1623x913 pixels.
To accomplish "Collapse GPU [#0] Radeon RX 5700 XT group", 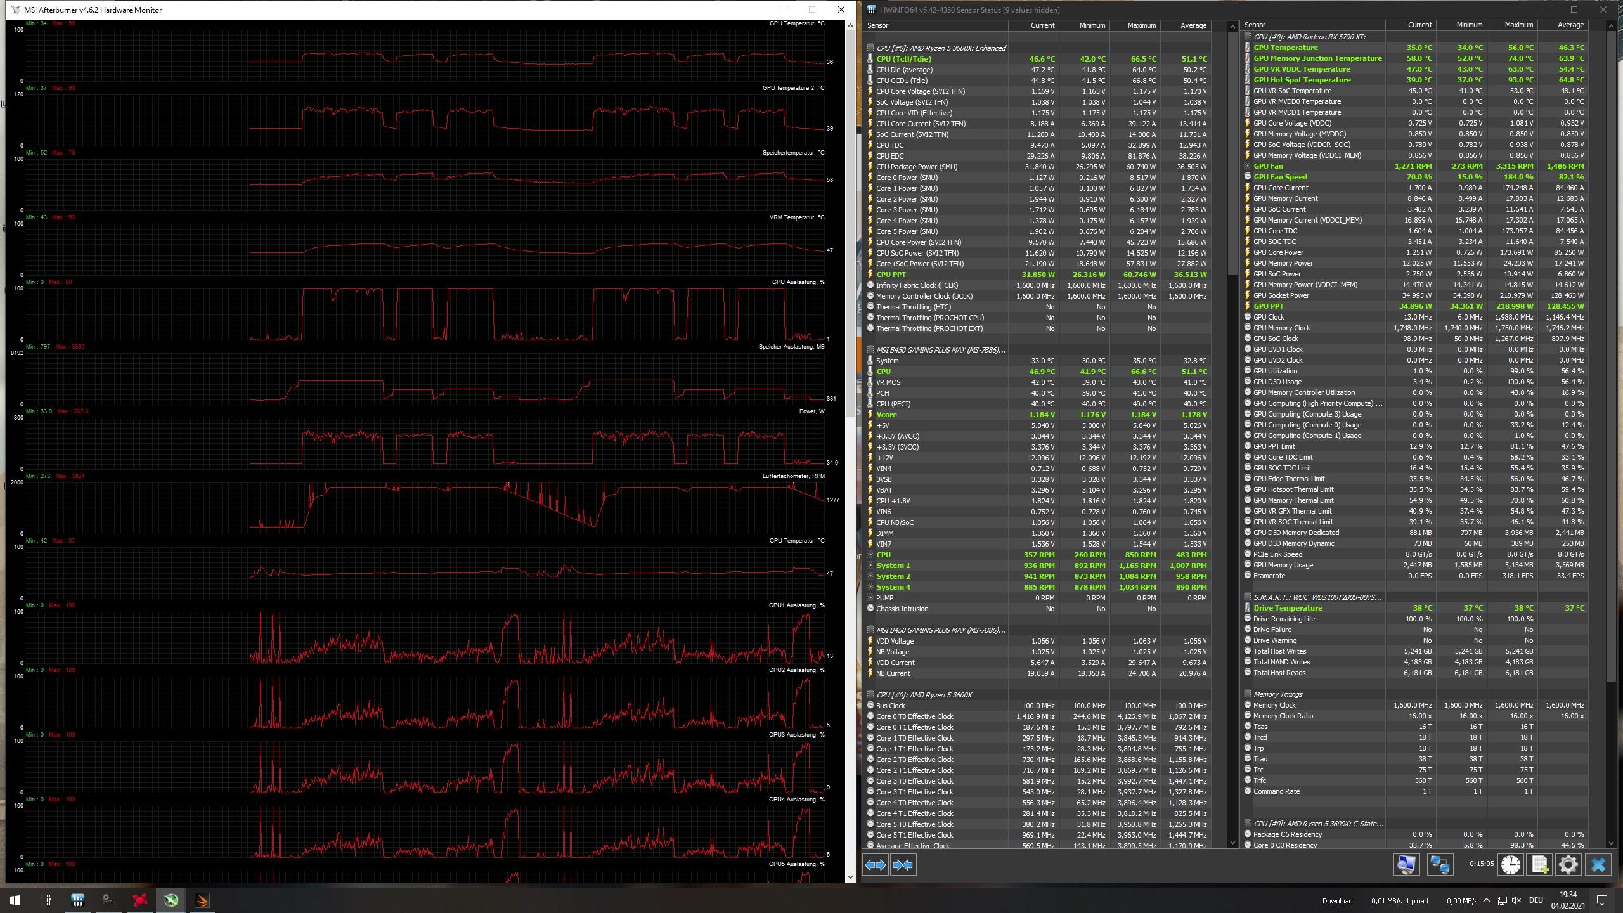I will coord(1248,37).
